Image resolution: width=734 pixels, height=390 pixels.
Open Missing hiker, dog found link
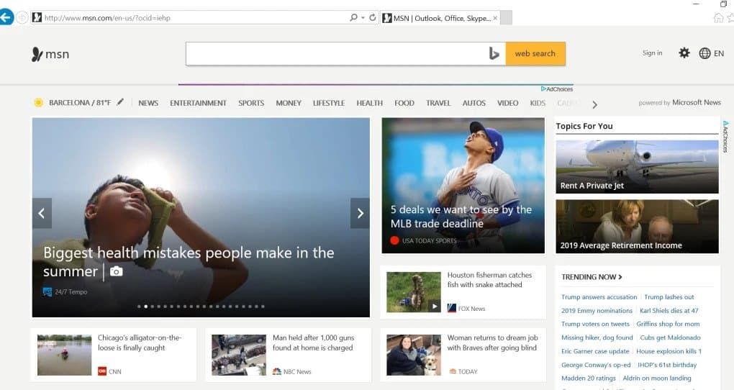coord(597,337)
